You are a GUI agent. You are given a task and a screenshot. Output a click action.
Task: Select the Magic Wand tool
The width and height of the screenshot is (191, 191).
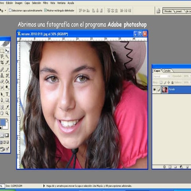point(7,57)
